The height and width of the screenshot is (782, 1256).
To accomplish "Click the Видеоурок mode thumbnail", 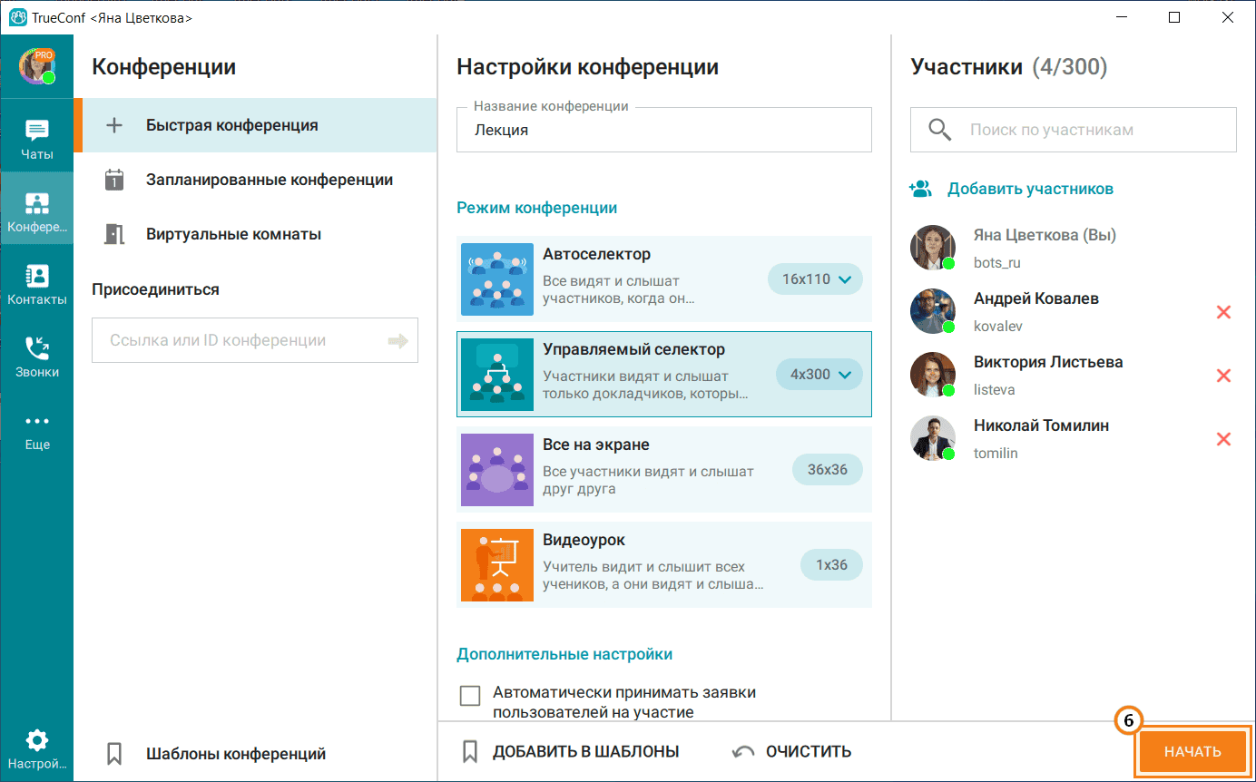I will coord(497,565).
